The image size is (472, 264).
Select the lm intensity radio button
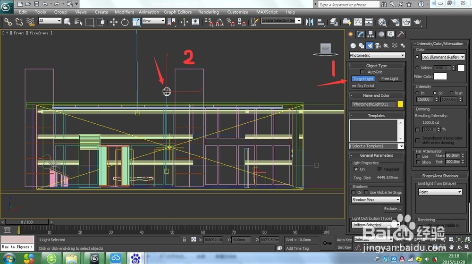pos(417,93)
